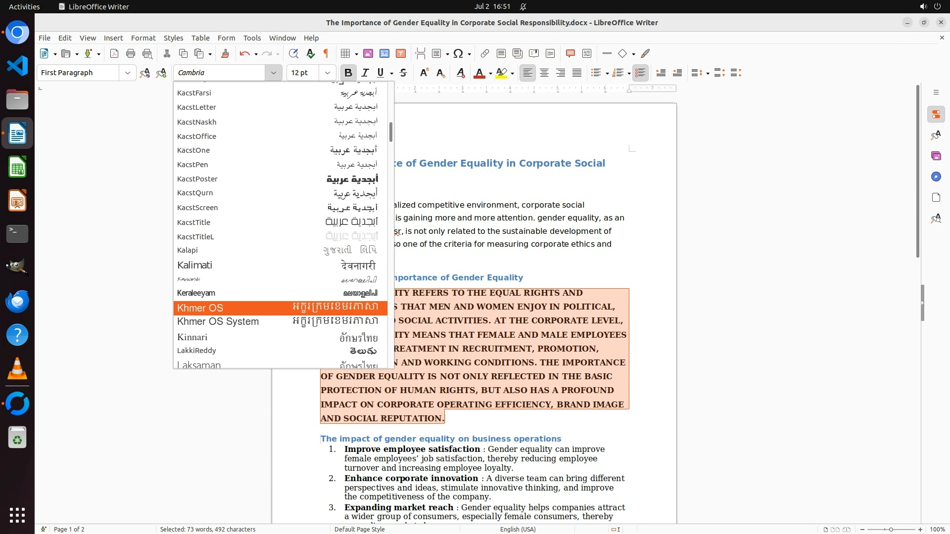Toggle formatting marks pilcrow icon
The height and width of the screenshot is (534, 950).
pyautogui.click(x=326, y=53)
